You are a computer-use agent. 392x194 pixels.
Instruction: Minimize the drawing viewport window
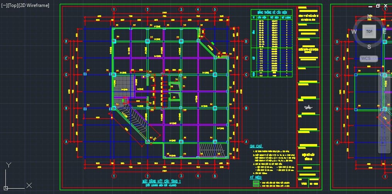[370, 6]
